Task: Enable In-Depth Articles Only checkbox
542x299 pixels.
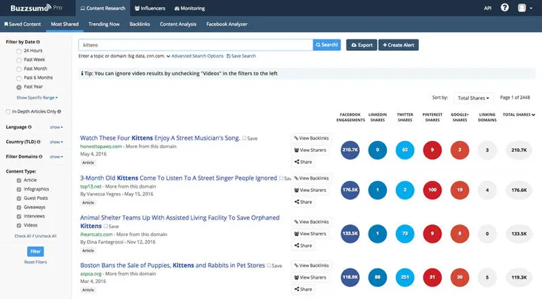Action: coord(8,111)
